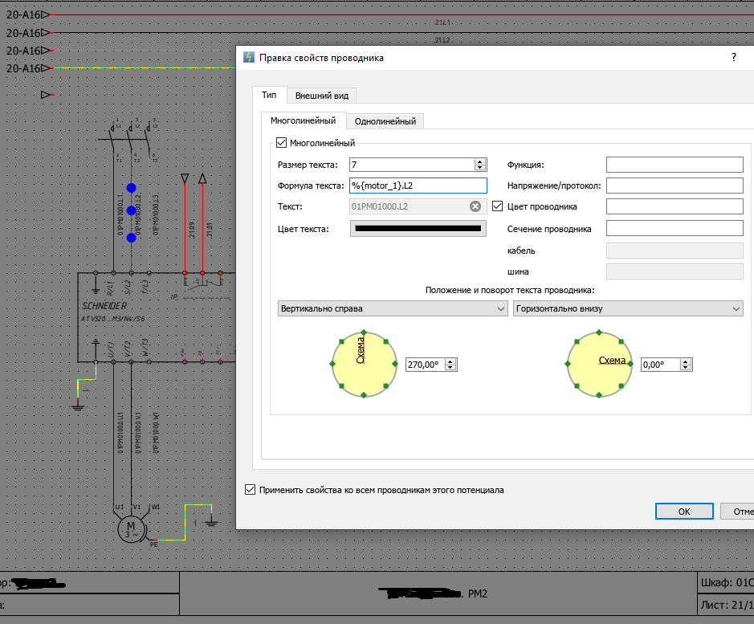
Task: Click the motor M symbol in the schematic
Action: [131, 528]
